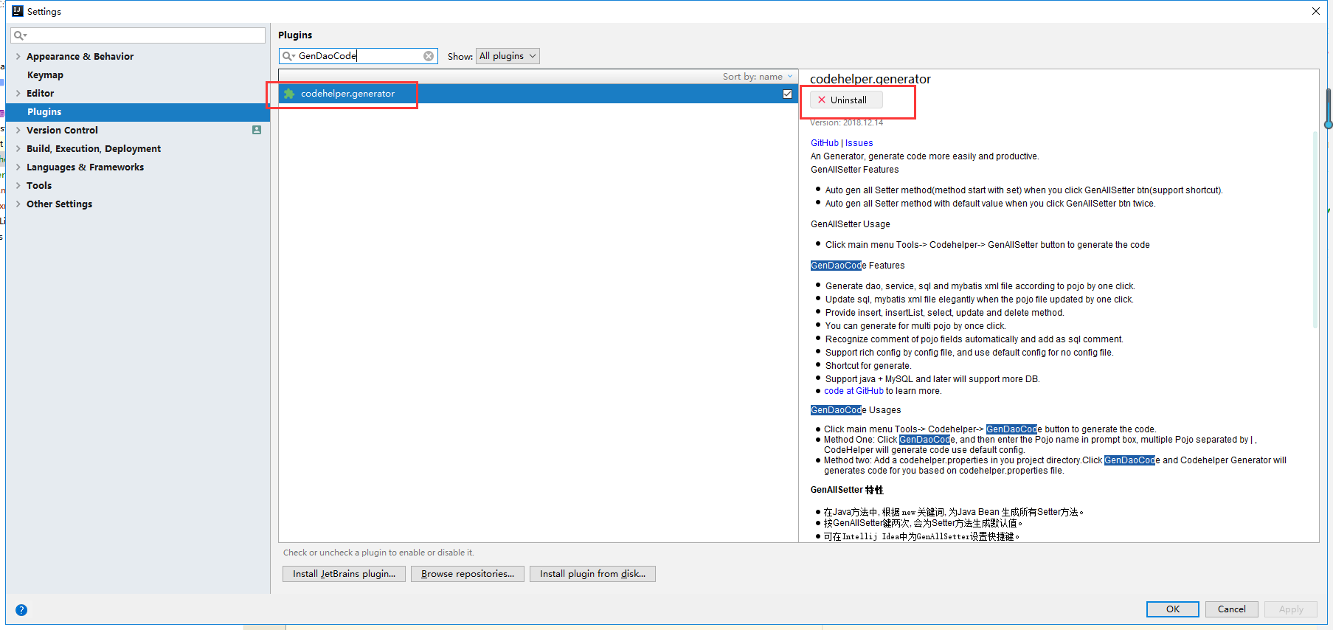Click the plugin description vertical scrollbar
Viewport: 1333px width, 630px height.
click(x=1315, y=229)
